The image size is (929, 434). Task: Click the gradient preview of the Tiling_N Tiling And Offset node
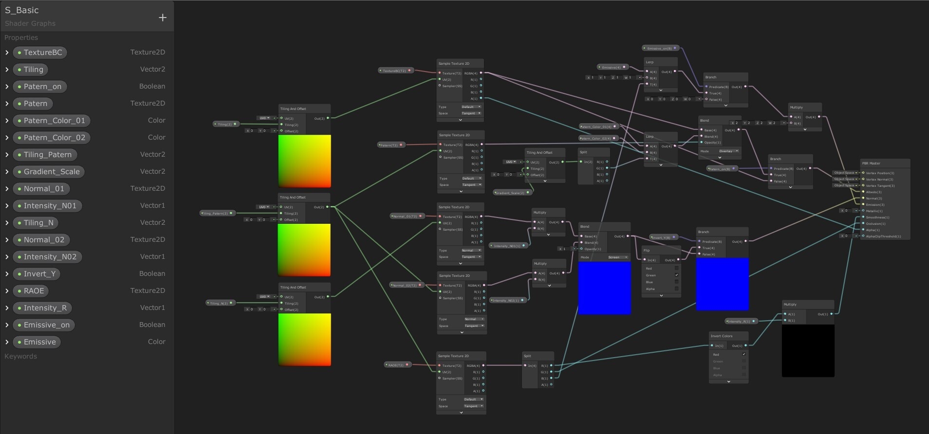305,340
